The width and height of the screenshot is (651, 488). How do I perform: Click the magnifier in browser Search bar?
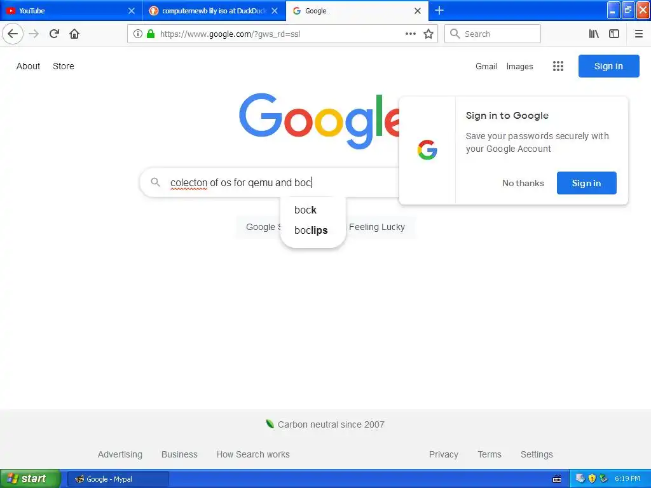tap(455, 34)
